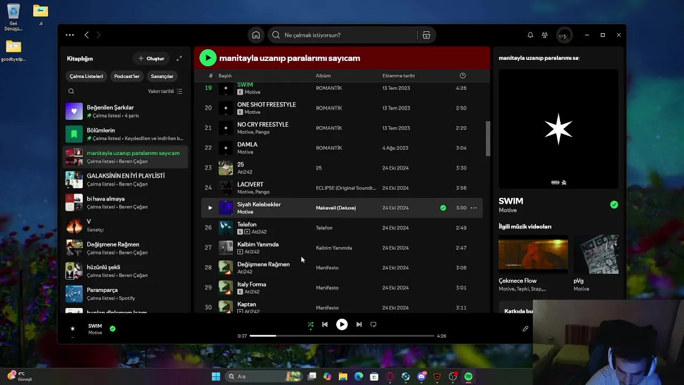
Task: Open hüzünlü şekli playlist
Action: pos(125,271)
